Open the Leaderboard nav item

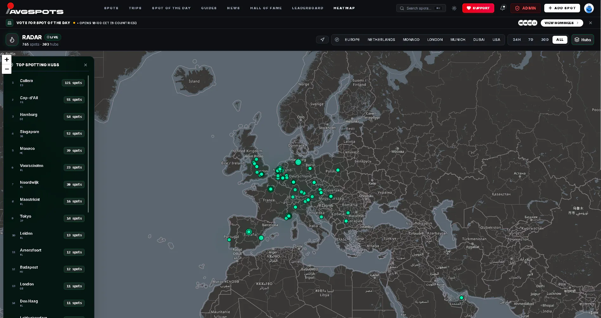(308, 8)
